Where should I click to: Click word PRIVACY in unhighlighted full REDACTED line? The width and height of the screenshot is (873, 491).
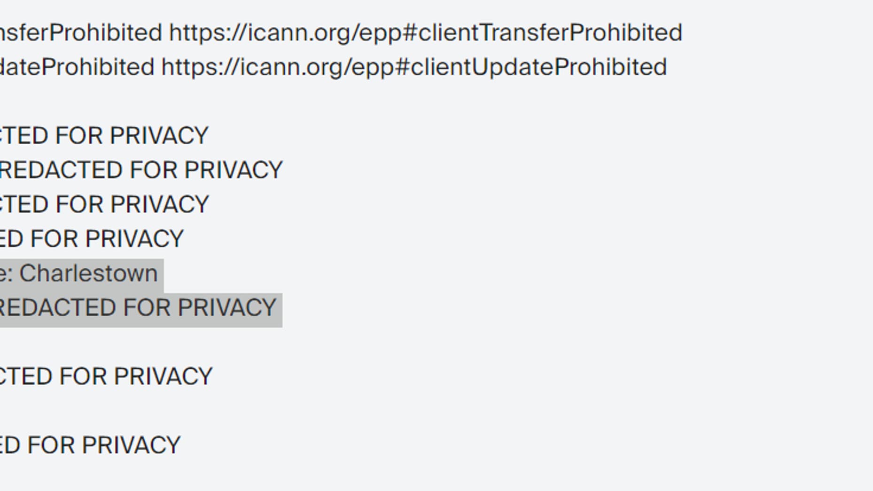click(234, 170)
